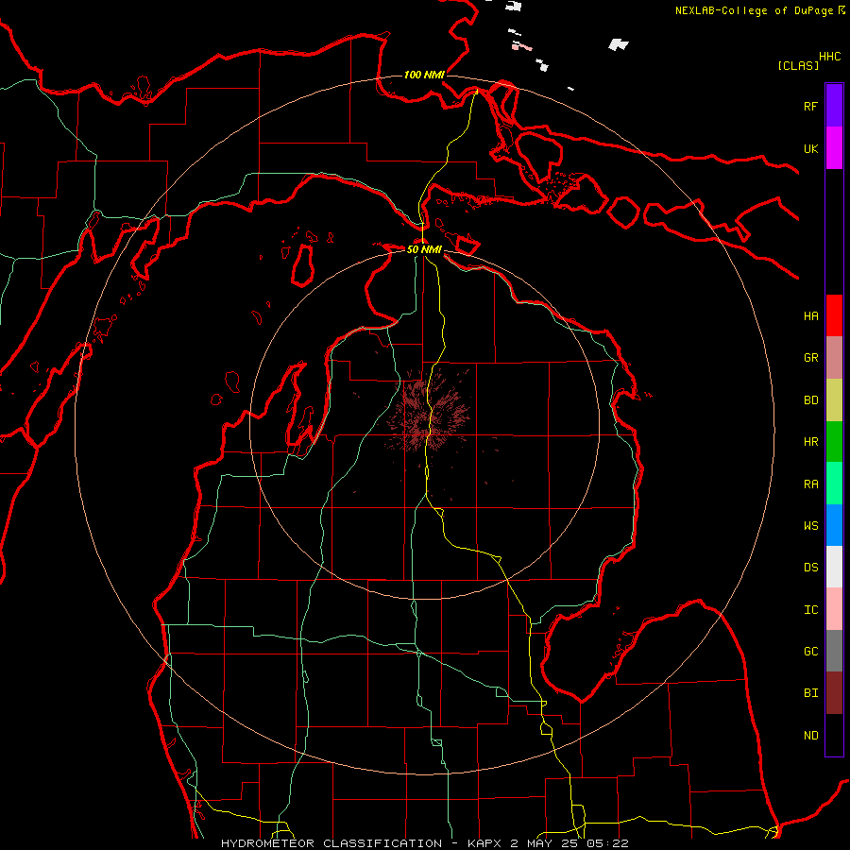Click the HHC product code label

pos(829,57)
